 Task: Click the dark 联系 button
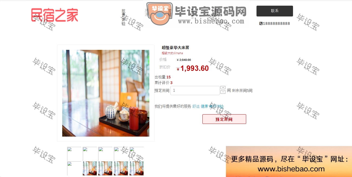[x=275, y=11]
